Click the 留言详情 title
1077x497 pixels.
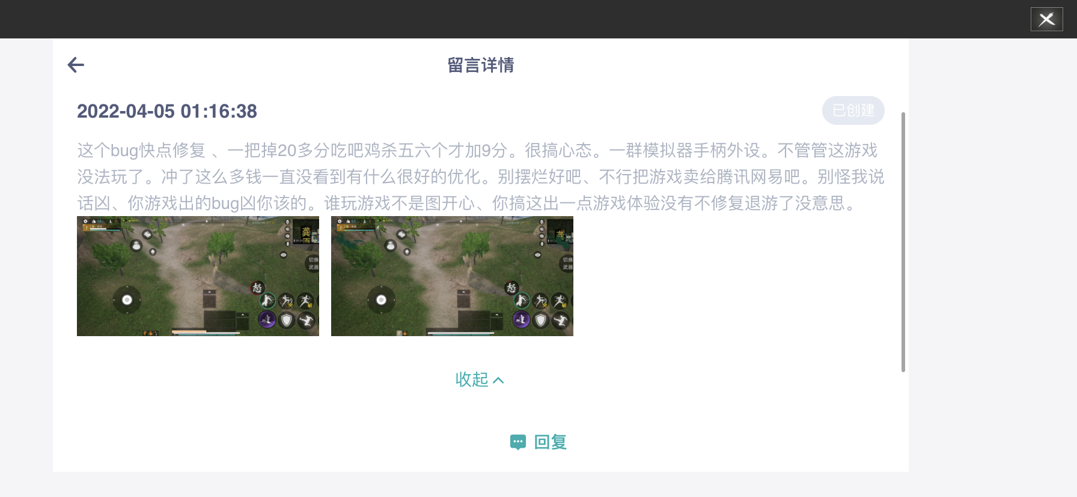[x=481, y=65]
